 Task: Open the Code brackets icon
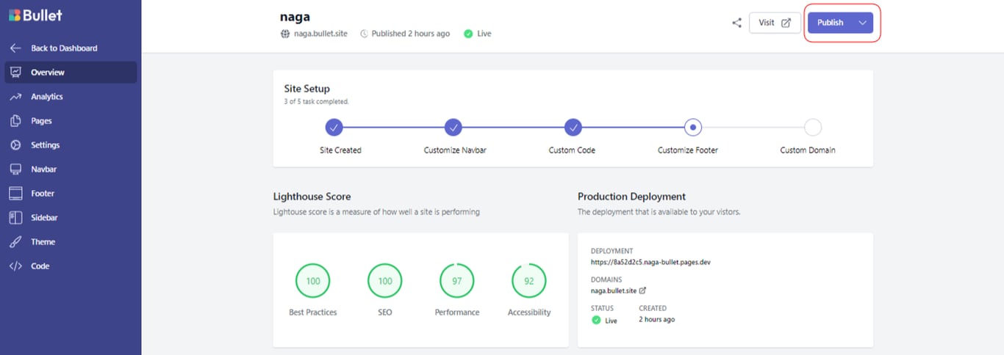15,266
